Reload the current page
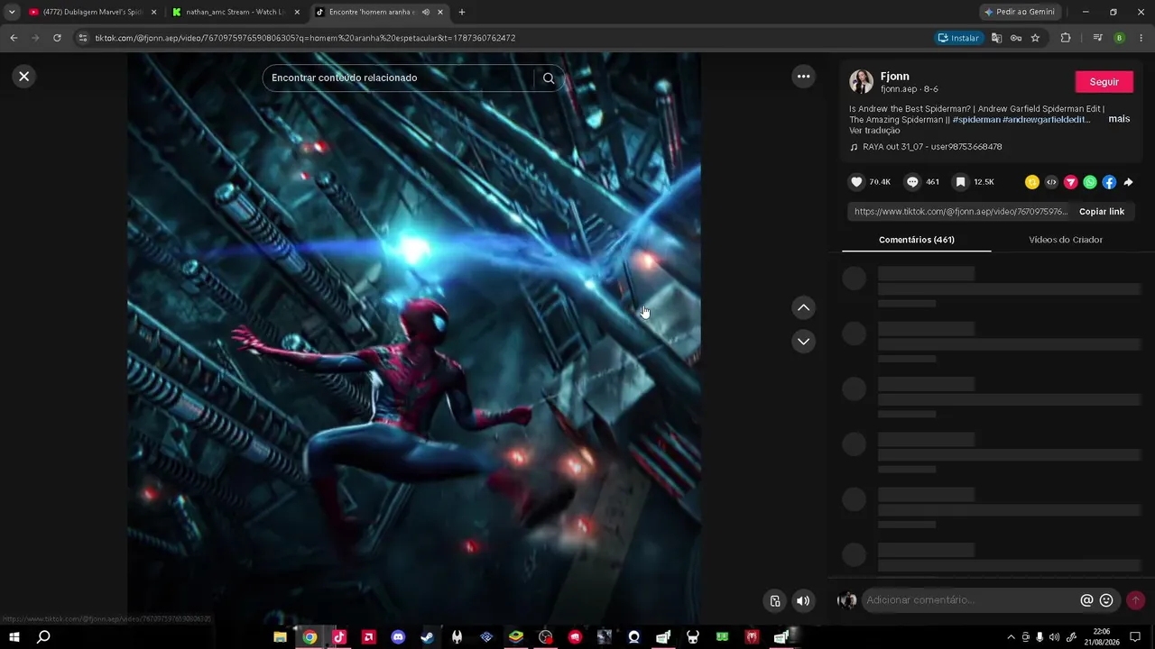Viewport: 1155px width, 649px height. click(x=57, y=38)
